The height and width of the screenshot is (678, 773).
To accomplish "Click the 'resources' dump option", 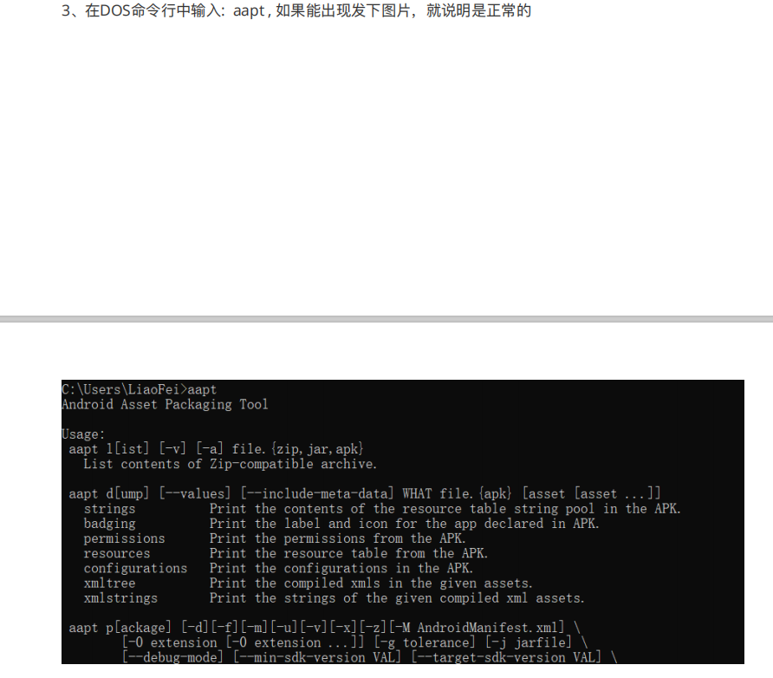I will [x=117, y=553].
